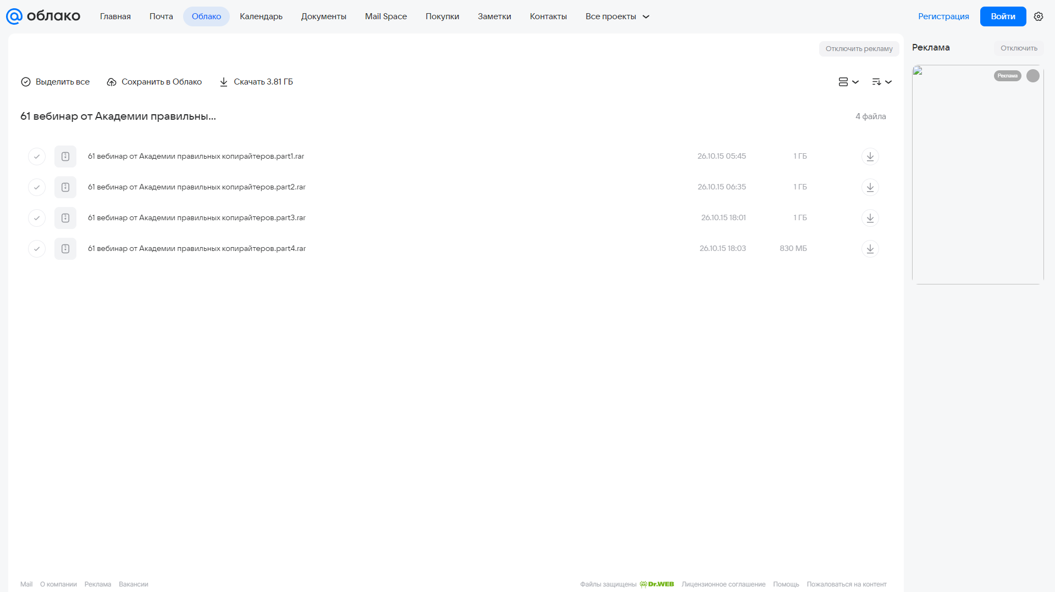Download part3.rar using its row icon

pos(870,218)
